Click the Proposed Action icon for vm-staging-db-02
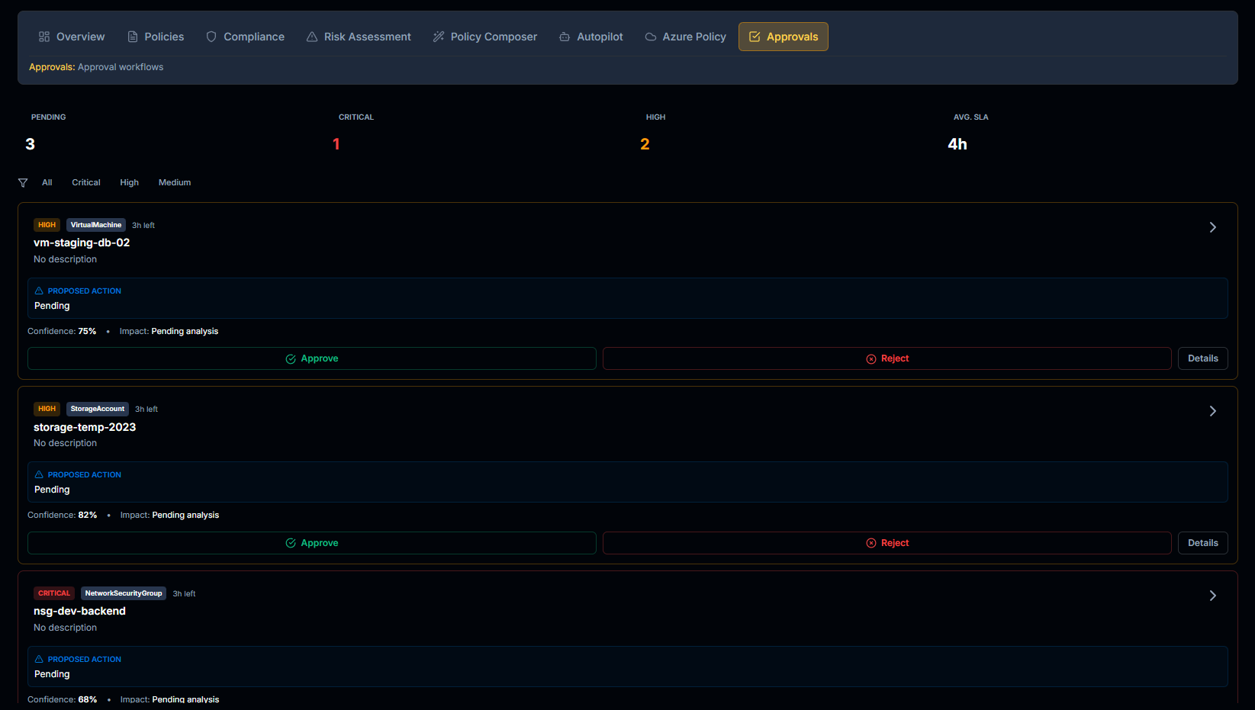1255x710 pixels. tap(39, 291)
